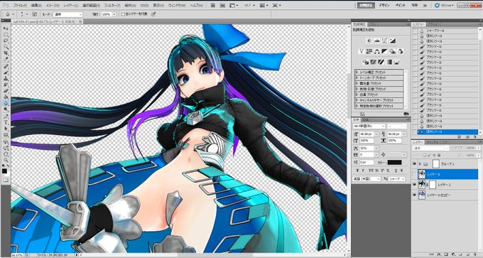Open the font family dropdown in Character panel
Screen dimensions: 483x258
[x=369, y=127]
